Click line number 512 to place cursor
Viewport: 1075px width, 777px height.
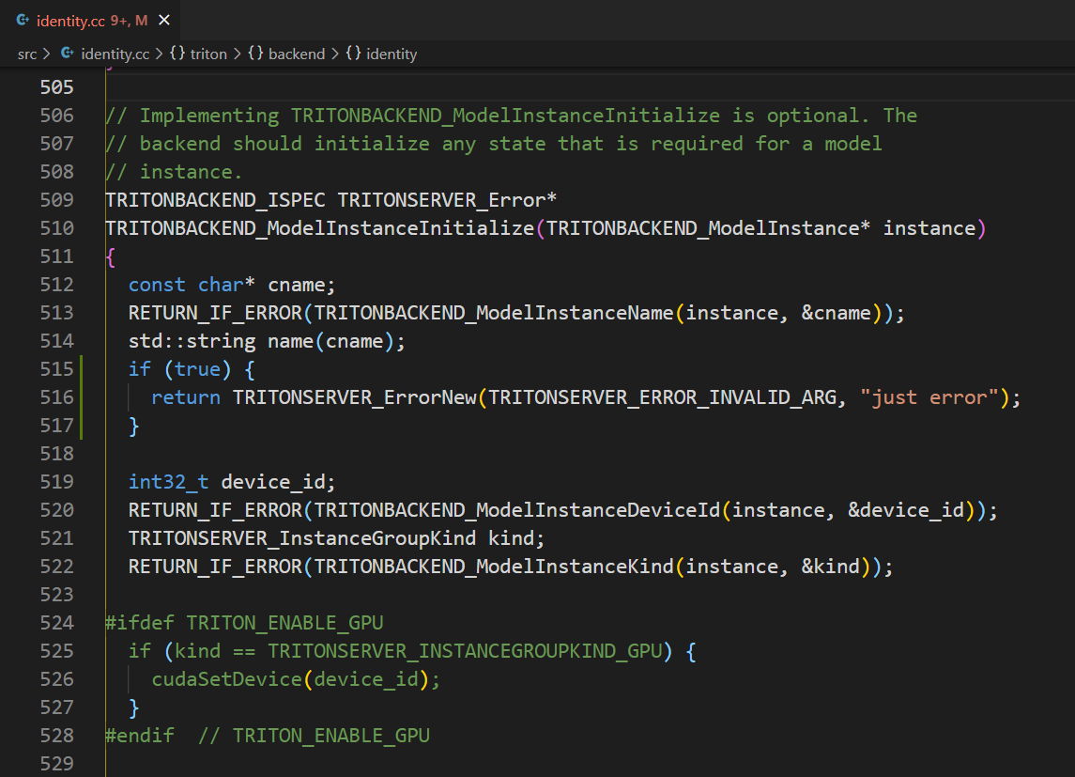click(56, 284)
